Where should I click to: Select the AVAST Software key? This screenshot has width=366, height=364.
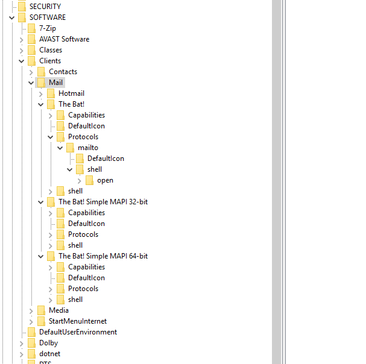(64, 39)
